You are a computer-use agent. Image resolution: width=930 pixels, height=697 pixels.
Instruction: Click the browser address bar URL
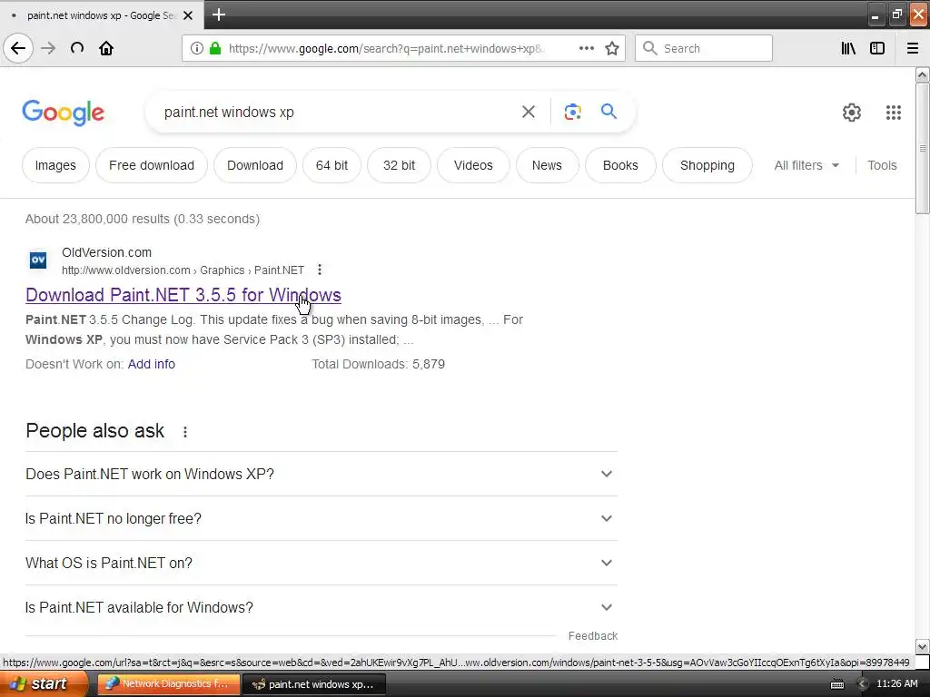(386, 49)
